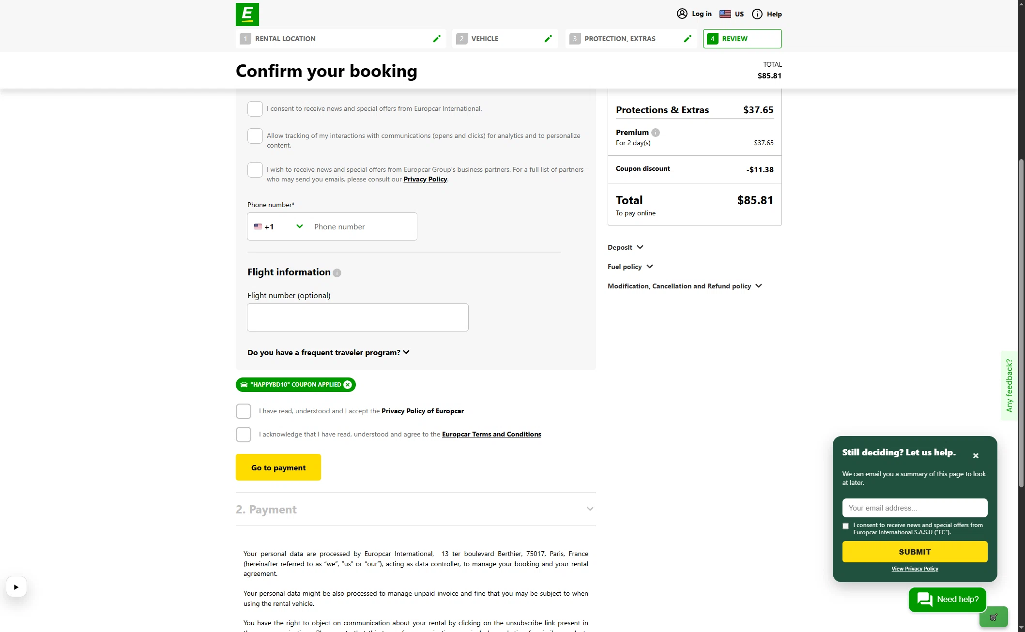This screenshot has height=632, width=1025.
Task: Enable news and special offers consent
Action: click(255, 109)
